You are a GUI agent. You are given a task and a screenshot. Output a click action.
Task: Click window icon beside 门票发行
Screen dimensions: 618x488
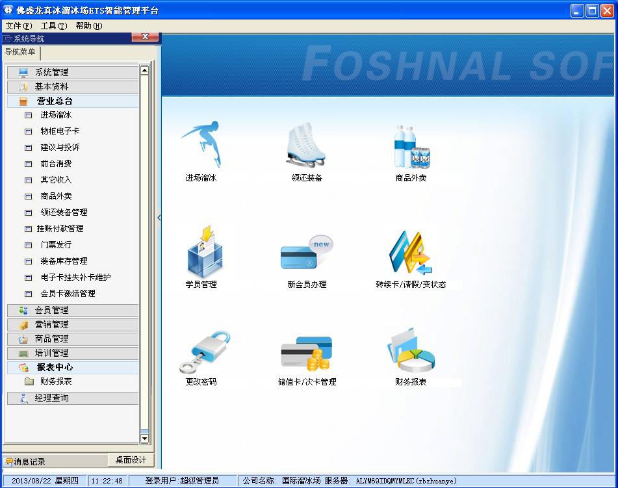tap(29, 245)
